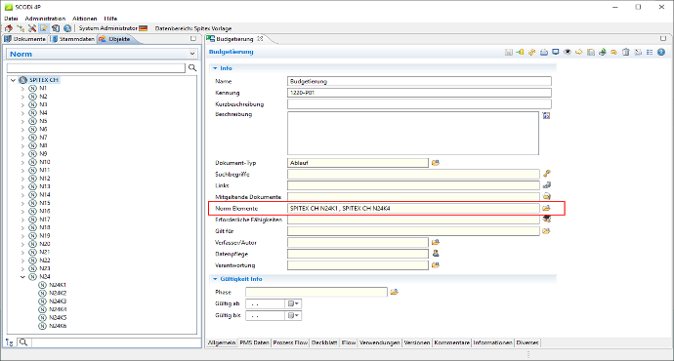Open the Norm dropdown selector

(x=192, y=54)
